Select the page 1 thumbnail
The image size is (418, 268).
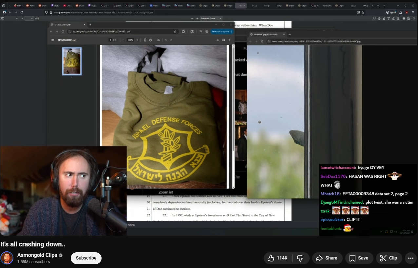[72, 61]
